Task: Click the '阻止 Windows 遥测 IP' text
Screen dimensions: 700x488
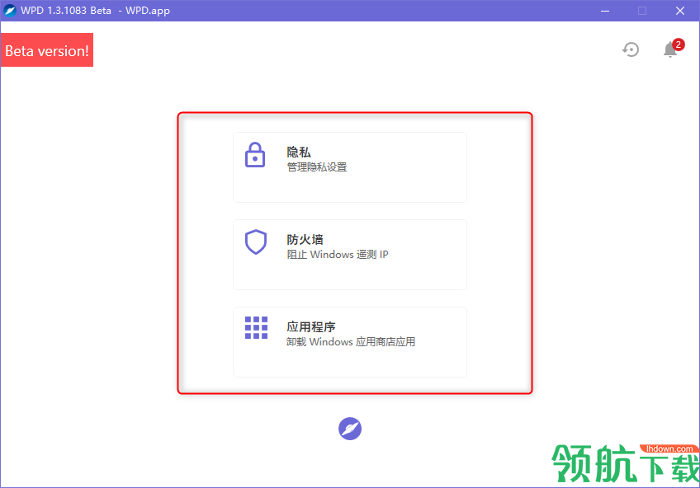Action: tap(338, 255)
